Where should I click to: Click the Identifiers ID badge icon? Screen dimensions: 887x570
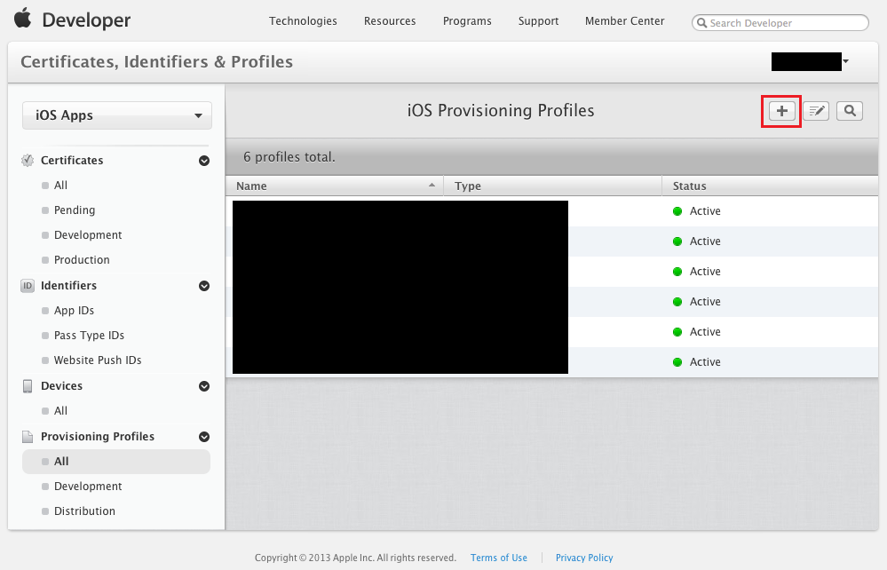point(28,286)
